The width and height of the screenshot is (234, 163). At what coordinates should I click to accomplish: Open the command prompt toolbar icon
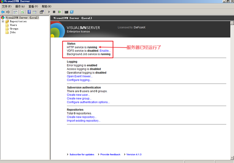tap(66, 12)
